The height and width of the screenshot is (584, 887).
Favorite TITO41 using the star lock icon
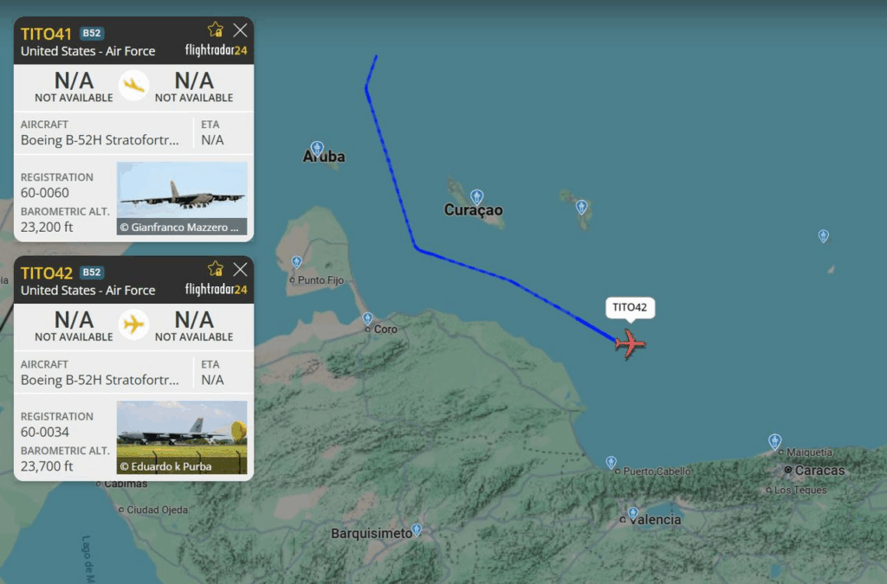(x=215, y=30)
